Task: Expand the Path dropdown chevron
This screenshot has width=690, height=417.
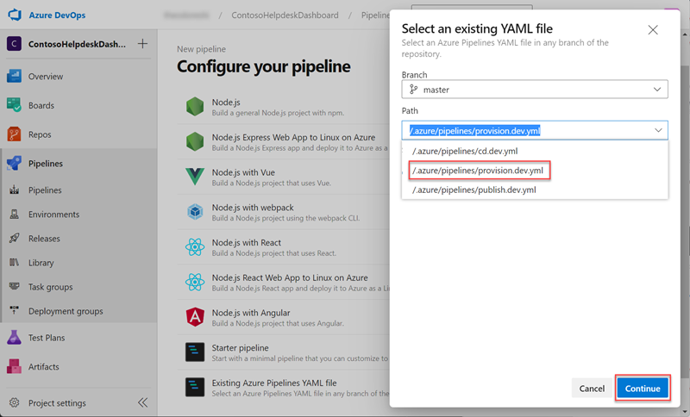Action: 658,130
